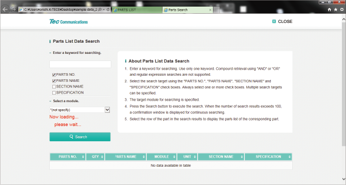Image resolution: width=346 pixels, height=185 pixels.
Task: Click scrollbar up arrow
Action: 344,19
